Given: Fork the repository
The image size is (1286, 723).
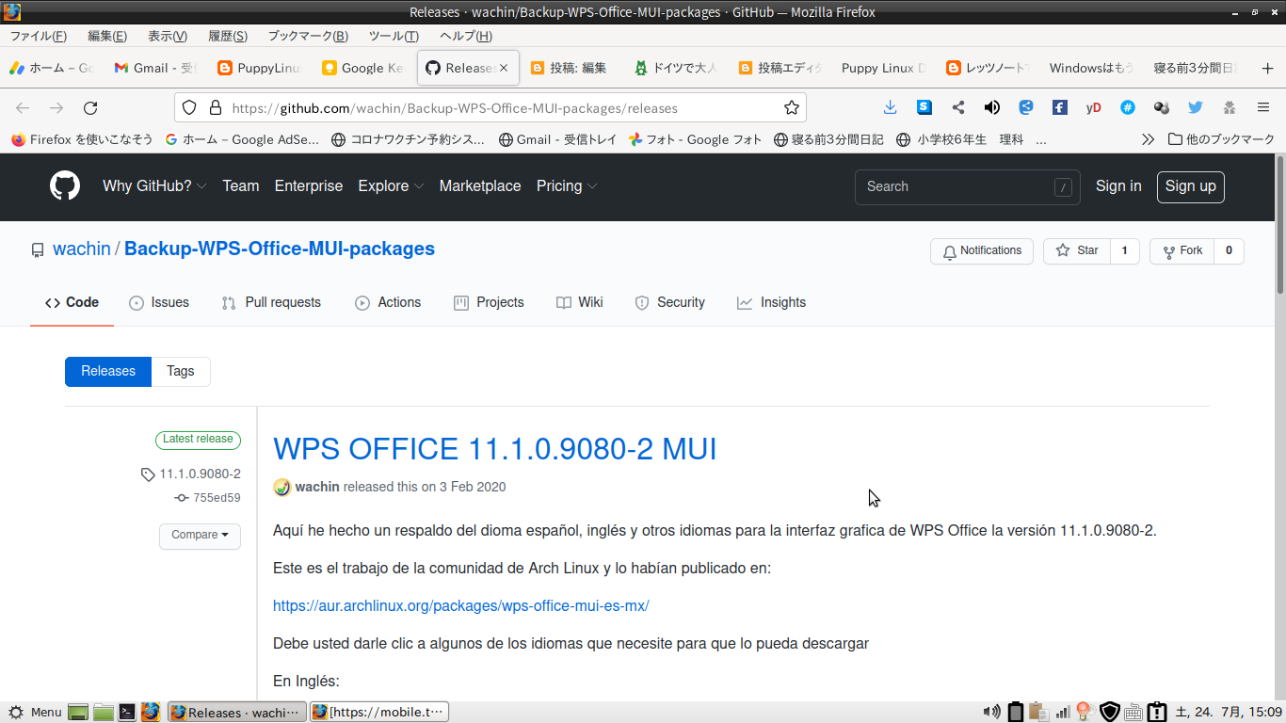Looking at the screenshot, I should (1182, 250).
